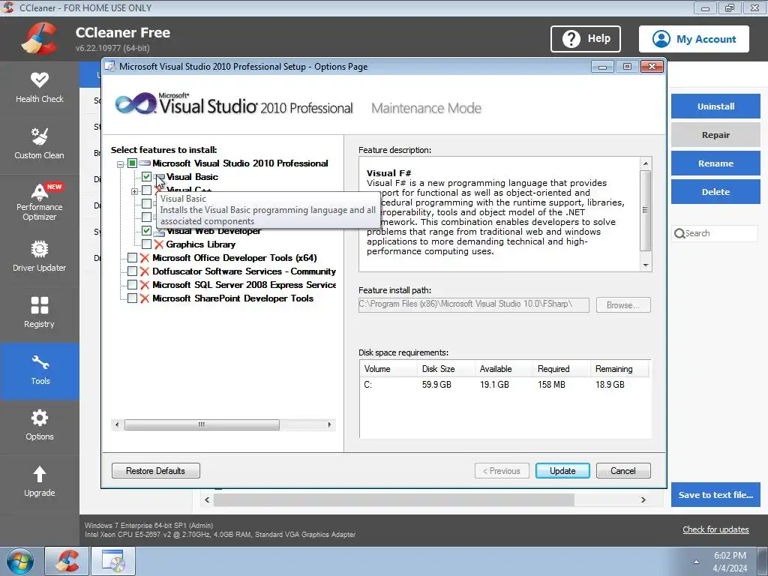Open CCleaner Options in the sidebar

(39, 426)
